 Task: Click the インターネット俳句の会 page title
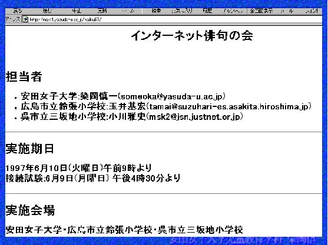[x=192, y=36]
